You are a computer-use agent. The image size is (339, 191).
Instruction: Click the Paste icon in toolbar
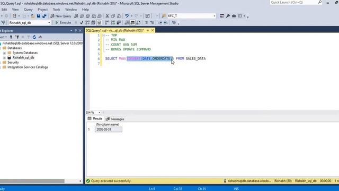tap(119, 16)
